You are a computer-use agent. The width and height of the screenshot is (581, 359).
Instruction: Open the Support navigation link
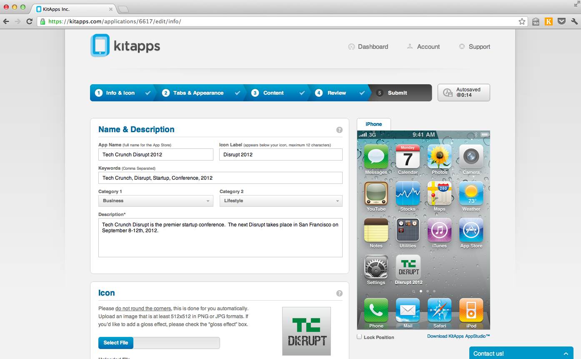point(474,47)
